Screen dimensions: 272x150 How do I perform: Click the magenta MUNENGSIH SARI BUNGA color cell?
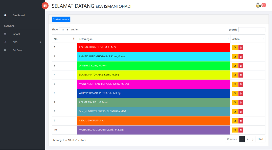tap(153, 84)
